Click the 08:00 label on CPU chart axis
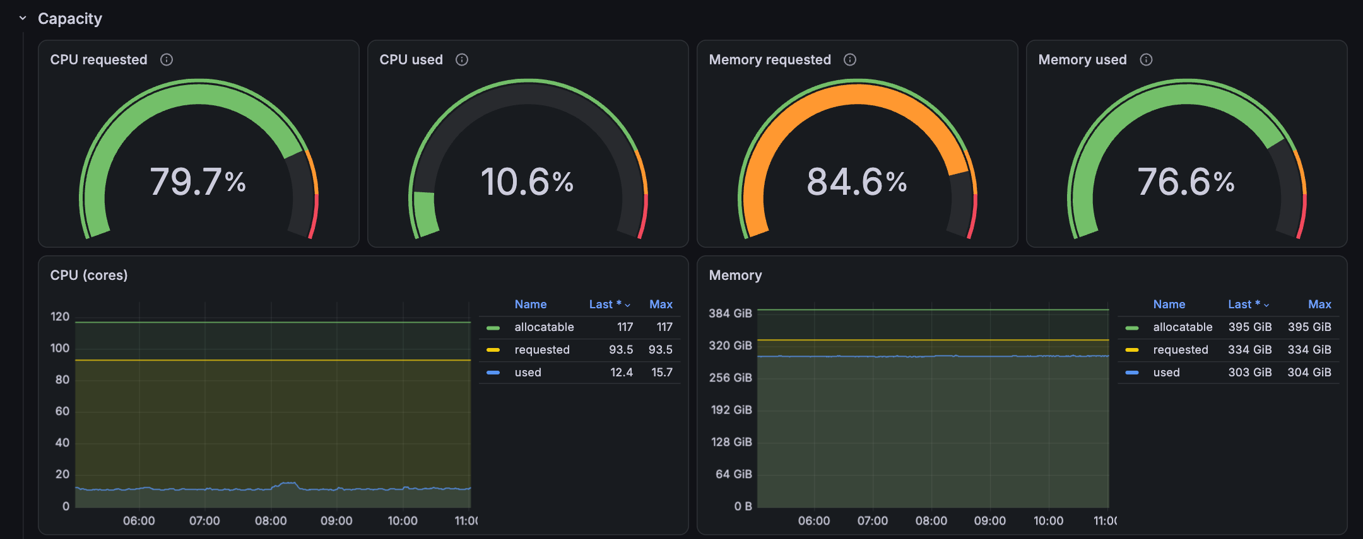Screen dimensions: 1363x539 [271, 521]
